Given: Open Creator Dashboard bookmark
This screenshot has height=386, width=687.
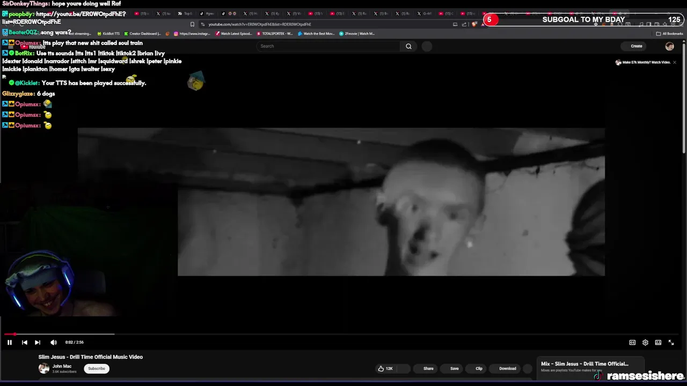Looking at the screenshot, I should (142, 33).
